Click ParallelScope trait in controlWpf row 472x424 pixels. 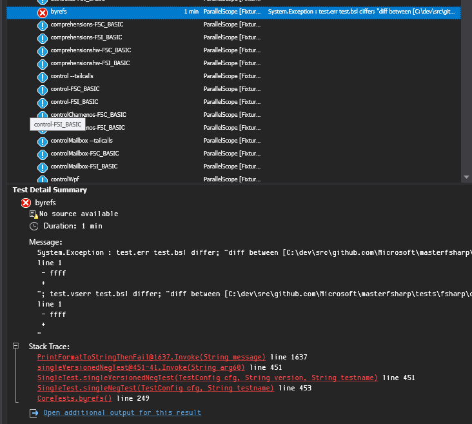tap(232, 179)
